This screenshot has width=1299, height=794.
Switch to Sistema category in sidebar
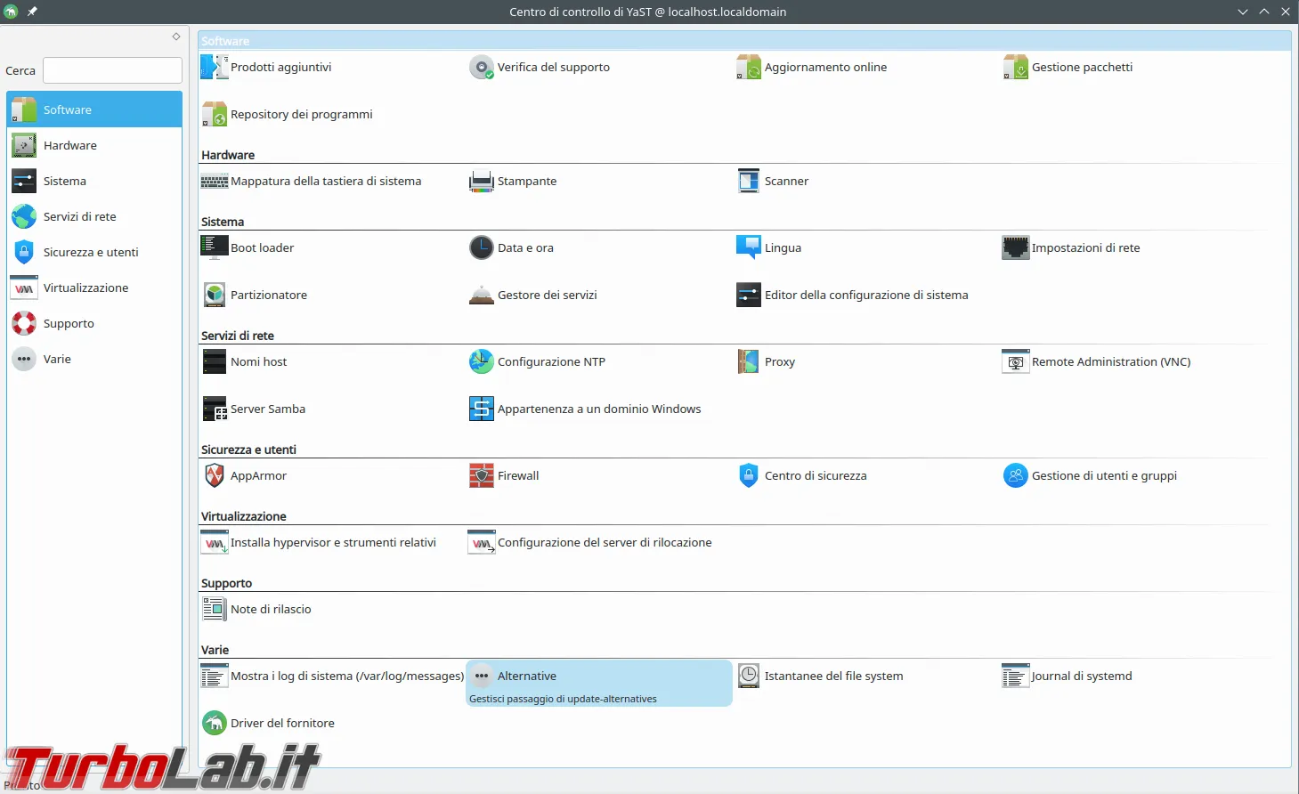point(94,181)
